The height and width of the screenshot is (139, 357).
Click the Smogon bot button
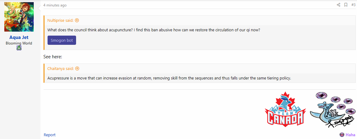click(62, 40)
